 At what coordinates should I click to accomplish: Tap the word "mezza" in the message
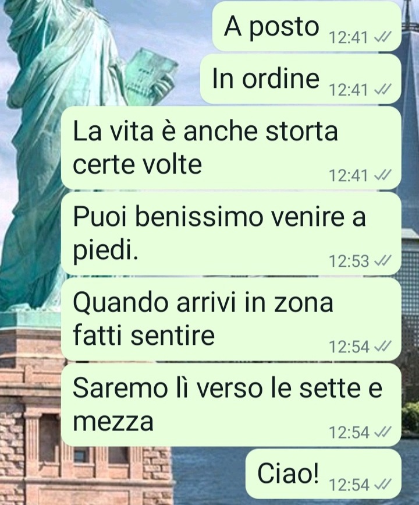[x=113, y=421]
